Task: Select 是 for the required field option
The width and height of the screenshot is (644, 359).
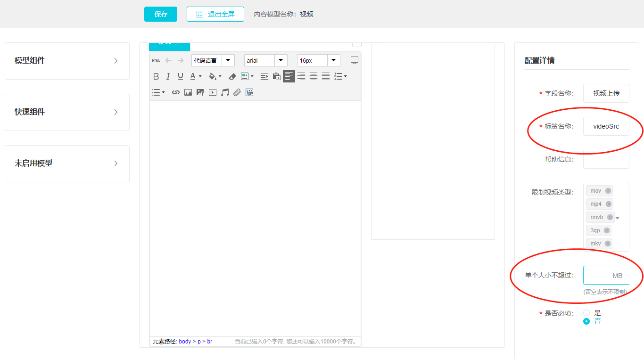Action: 586,313
